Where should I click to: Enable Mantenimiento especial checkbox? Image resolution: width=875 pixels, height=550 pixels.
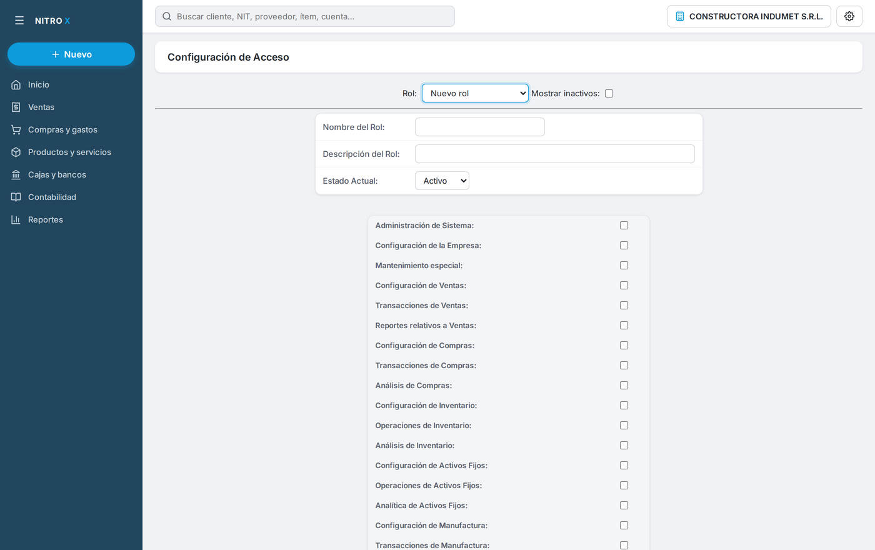[x=624, y=265]
